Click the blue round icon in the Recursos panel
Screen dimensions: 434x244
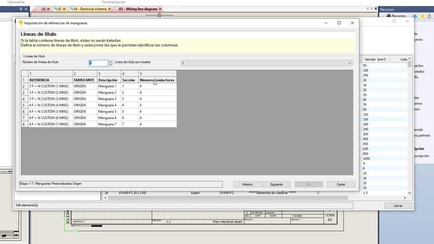tap(415, 16)
